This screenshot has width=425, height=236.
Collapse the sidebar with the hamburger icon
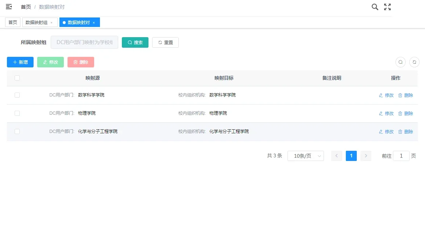9,7
